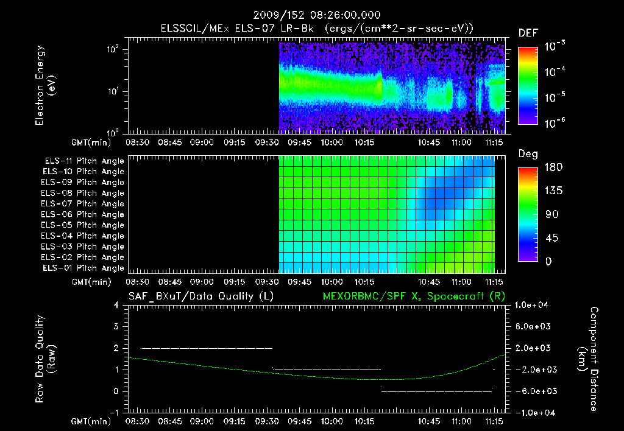Click the '11:00' time tick under data quality panel

[462, 421]
